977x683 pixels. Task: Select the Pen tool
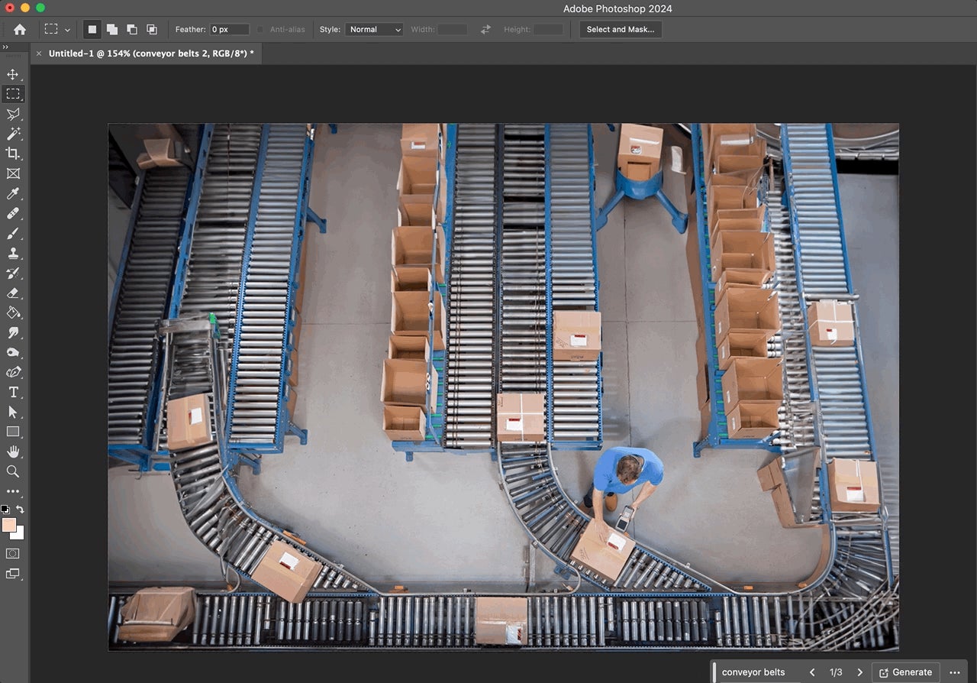[13, 372]
